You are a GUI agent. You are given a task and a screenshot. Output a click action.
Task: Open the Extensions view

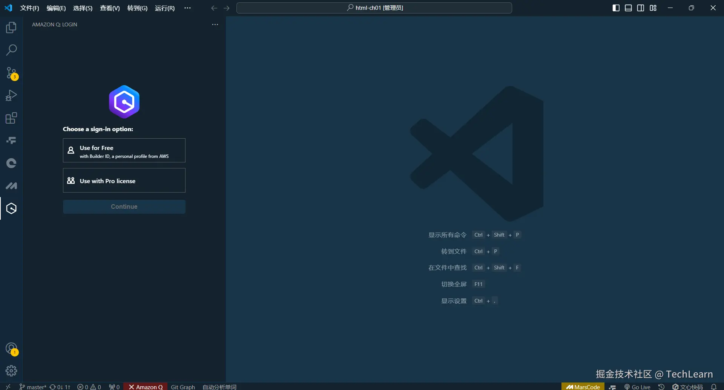[x=11, y=118]
